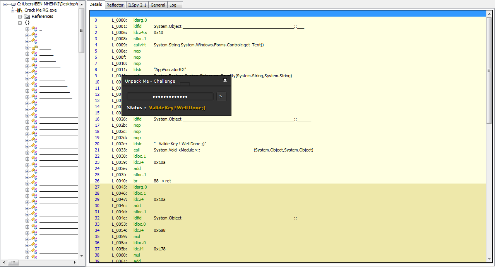The image size is (495, 267).
Task: Submit the key with the > button
Action: [x=221, y=97]
